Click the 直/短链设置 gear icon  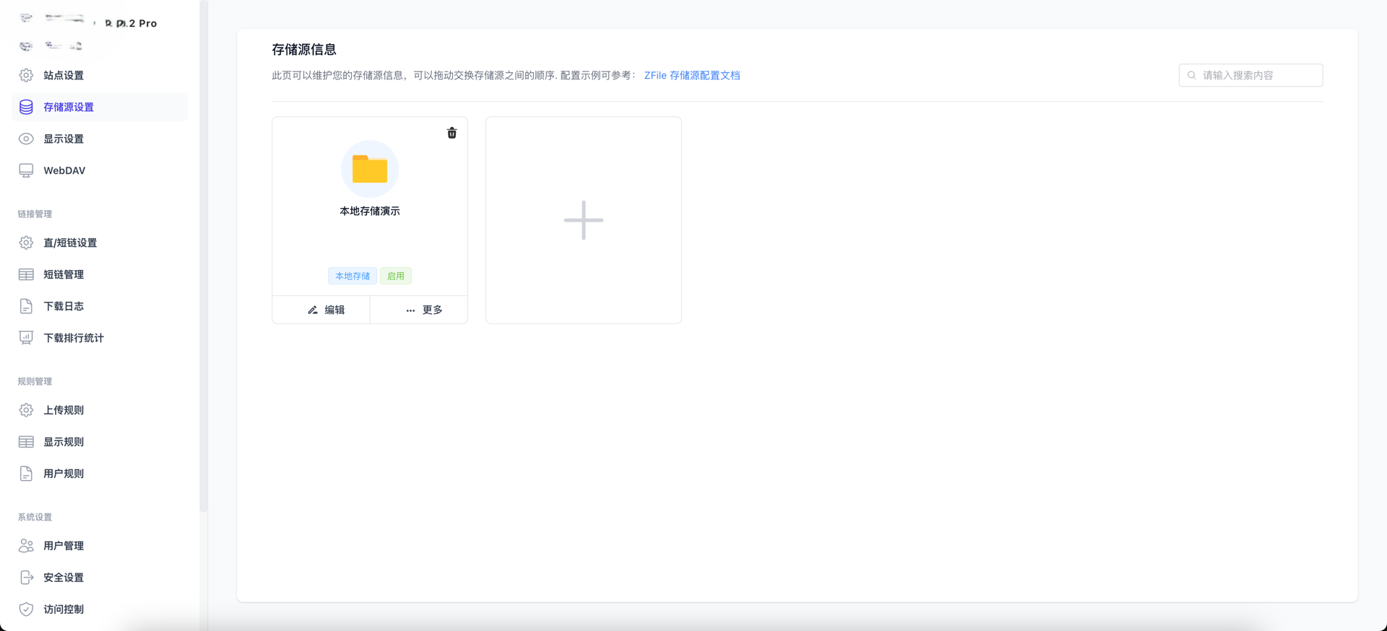(26, 243)
